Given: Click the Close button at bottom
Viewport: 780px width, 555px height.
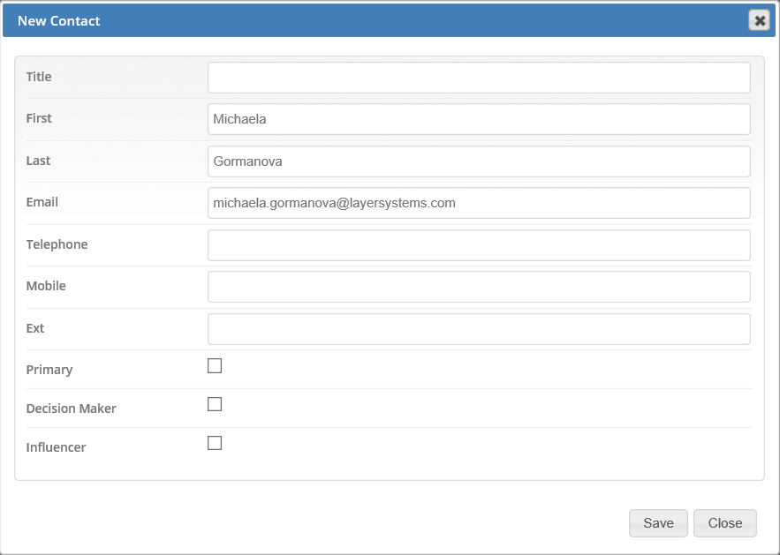Looking at the screenshot, I should coord(724,523).
